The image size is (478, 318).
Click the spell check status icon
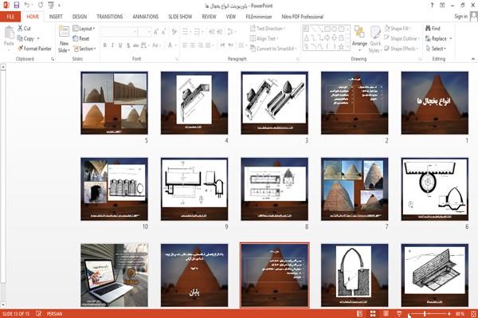[38, 313]
